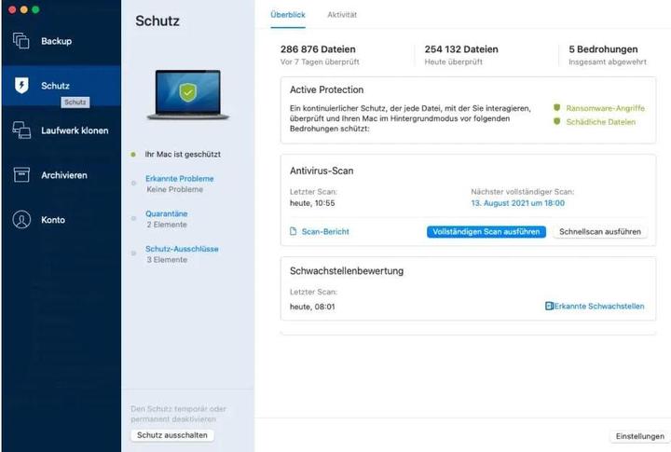Click the red close window button
The image size is (671, 452).
tap(12, 9)
